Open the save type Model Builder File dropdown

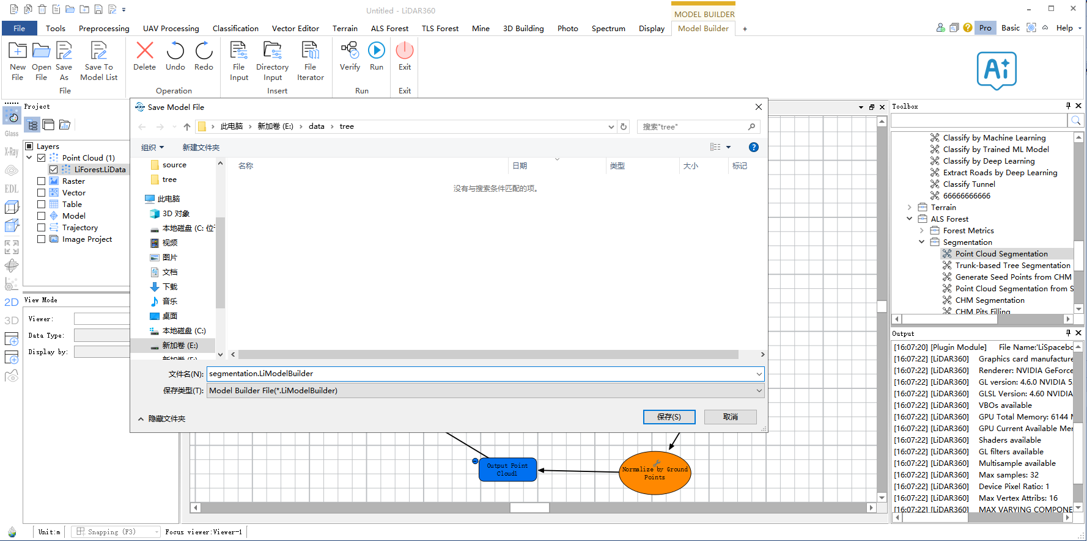tap(485, 391)
